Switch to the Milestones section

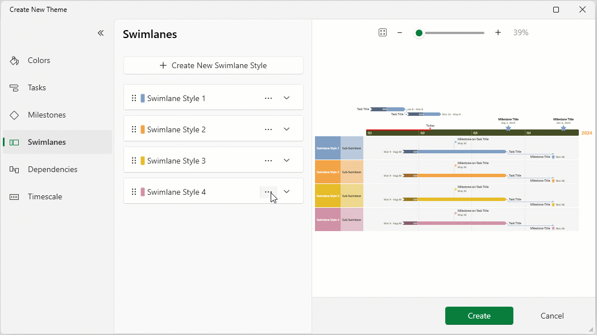(x=47, y=115)
